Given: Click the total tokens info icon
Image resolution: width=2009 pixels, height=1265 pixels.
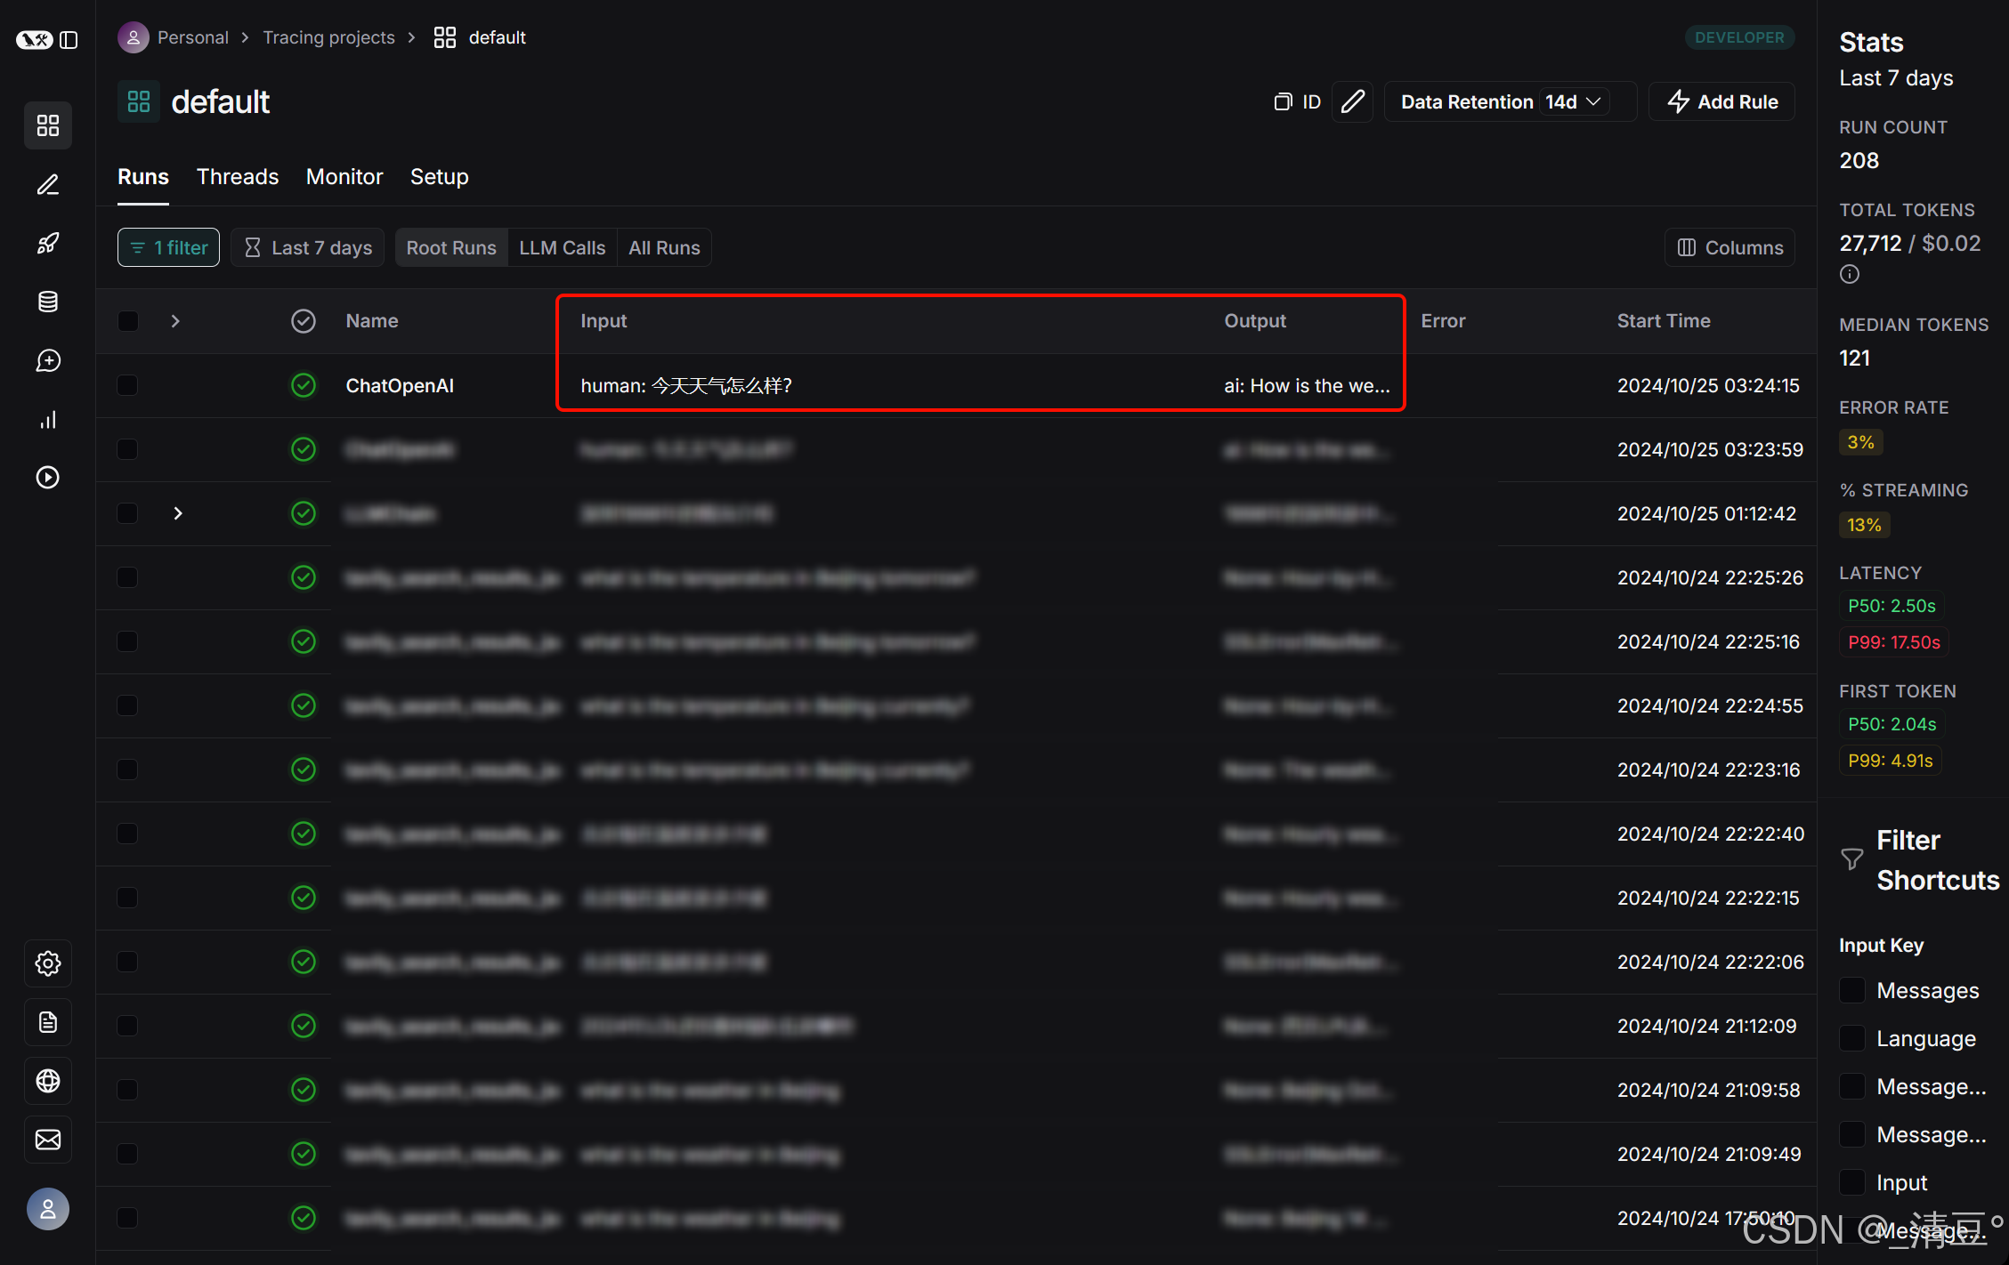Looking at the screenshot, I should [1850, 274].
